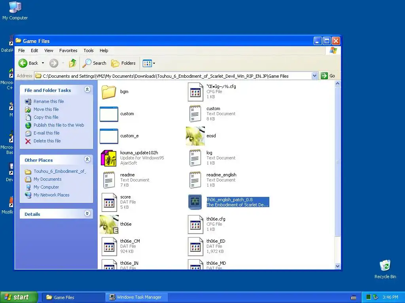Select the th06e_IN file name
This screenshot has height=303, width=405.
pos(129,263)
